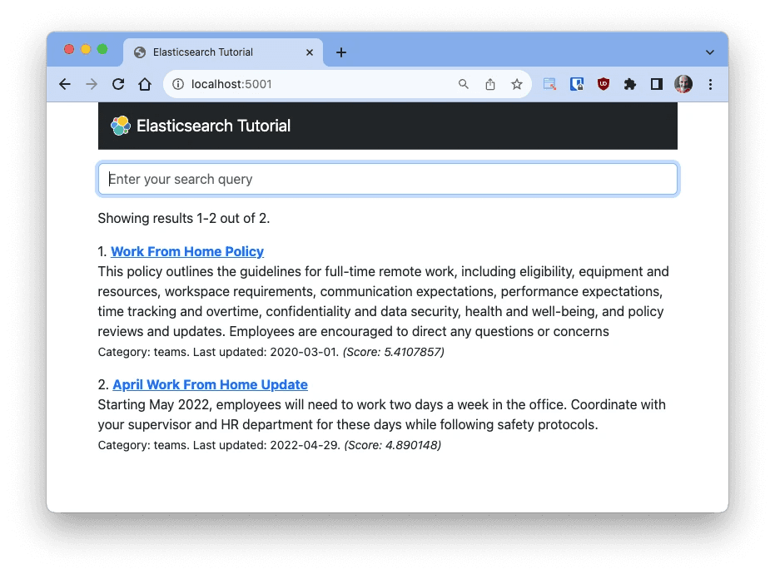This screenshot has width=775, height=574.
Task: Click the search query input field
Action: [387, 178]
